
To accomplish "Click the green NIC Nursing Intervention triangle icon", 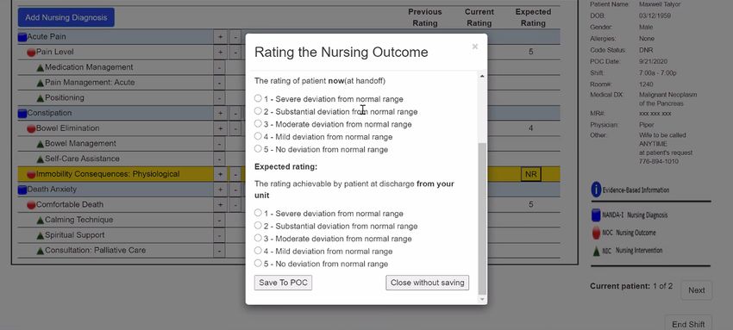I will 596,251.
